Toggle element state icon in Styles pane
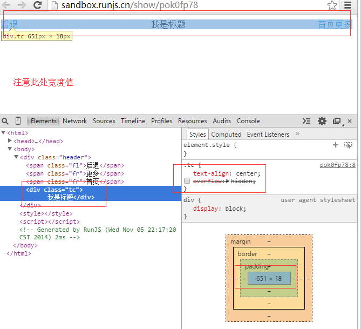361x329 pixels. [x=348, y=145]
